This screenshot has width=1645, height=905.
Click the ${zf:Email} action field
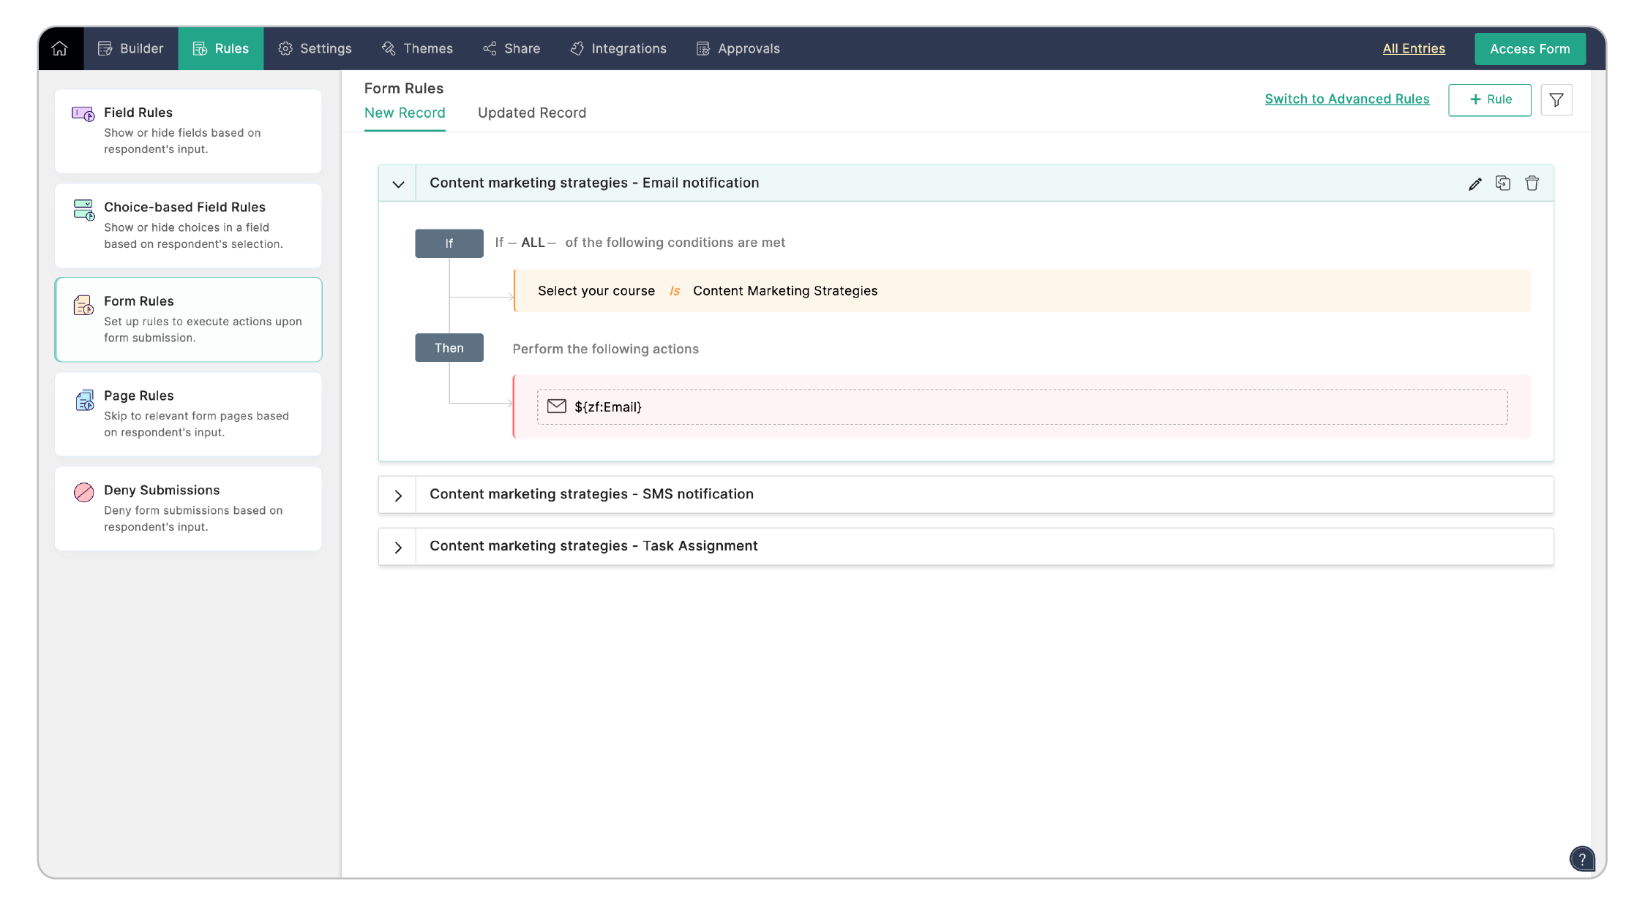pos(610,406)
